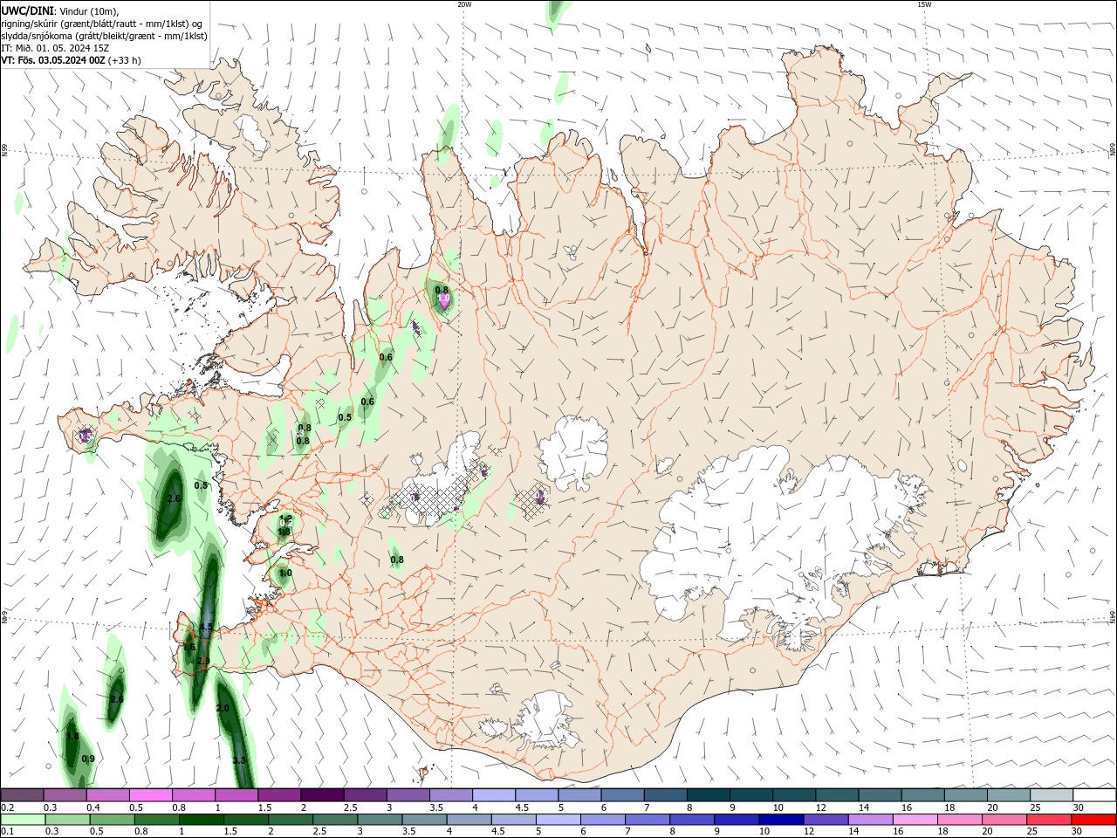Pick the 7 swatch in the rain scale
This screenshot has height=838, width=1117.
pyautogui.click(x=647, y=820)
